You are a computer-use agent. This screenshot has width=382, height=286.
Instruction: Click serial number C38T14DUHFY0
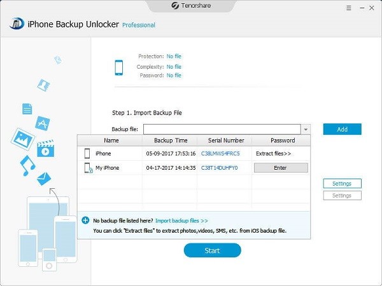click(x=219, y=168)
